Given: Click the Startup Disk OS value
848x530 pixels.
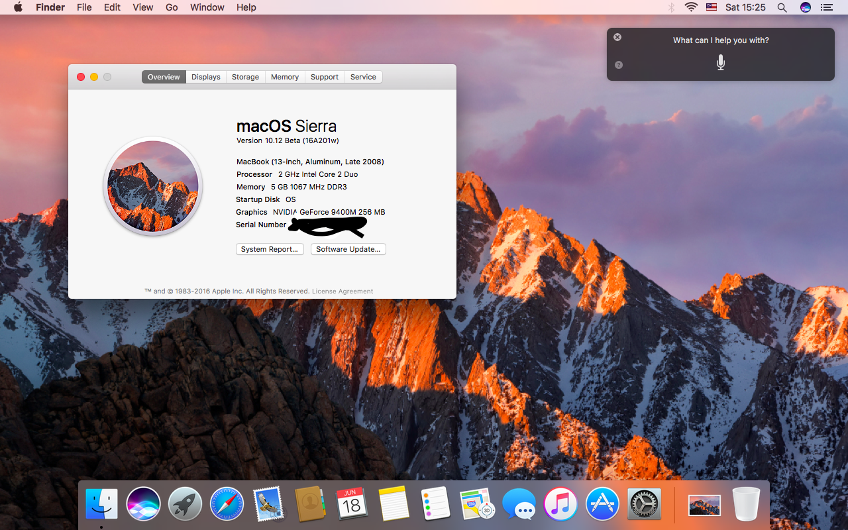Looking at the screenshot, I should pos(291,199).
